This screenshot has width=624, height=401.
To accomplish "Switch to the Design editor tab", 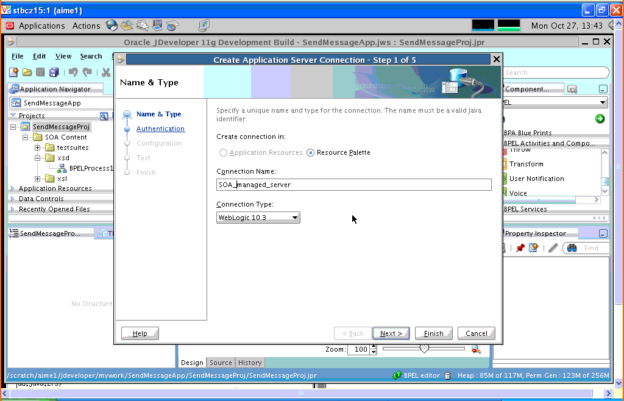I will pyautogui.click(x=192, y=363).
